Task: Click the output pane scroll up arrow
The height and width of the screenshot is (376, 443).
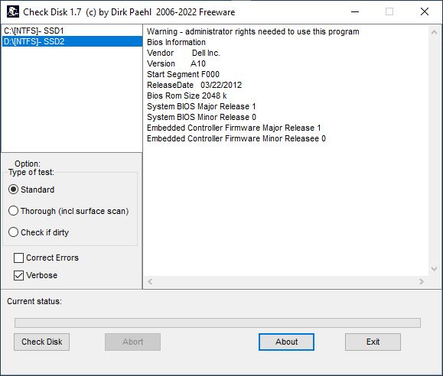Action: click(435, 32)
